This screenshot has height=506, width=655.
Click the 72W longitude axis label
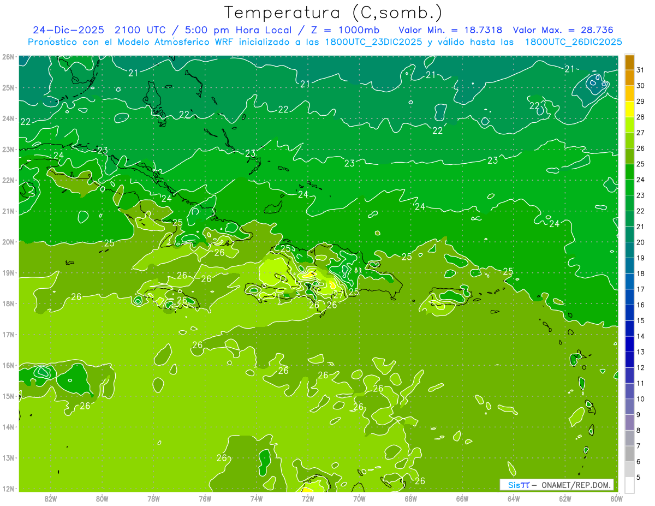[x=307, y=498]
